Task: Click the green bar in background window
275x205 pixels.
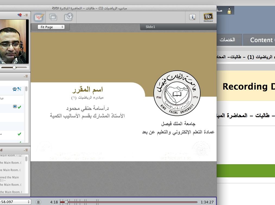Action: tap(246, 171)
